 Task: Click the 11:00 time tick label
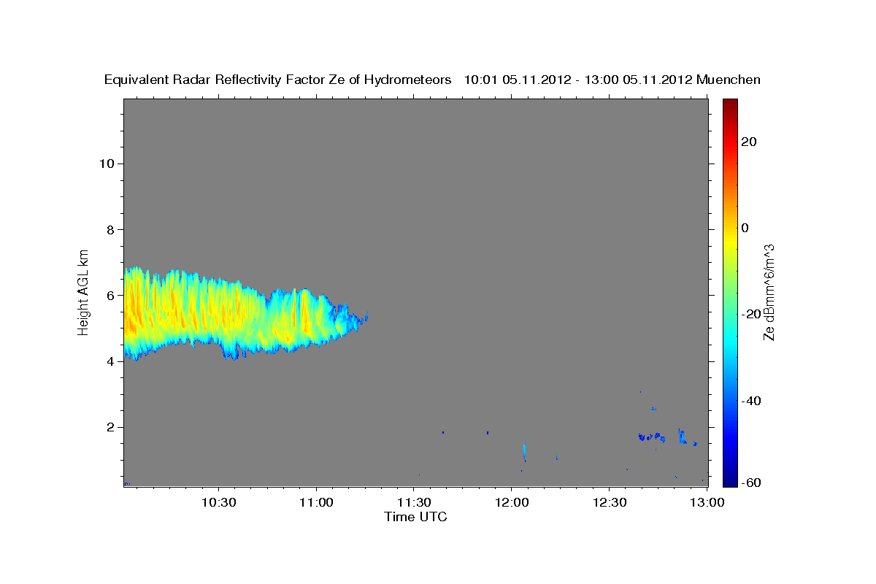click(x=316, y=503)
